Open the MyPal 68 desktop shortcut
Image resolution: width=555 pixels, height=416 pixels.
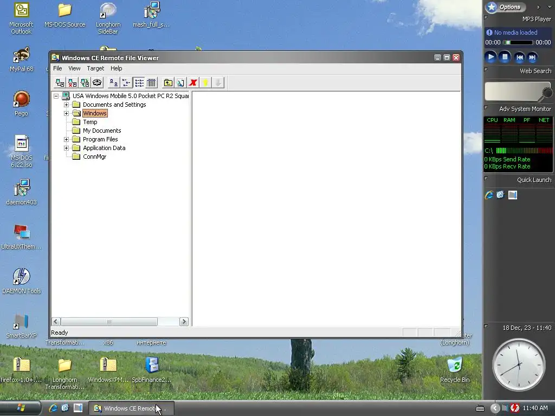tap(21, 60)
